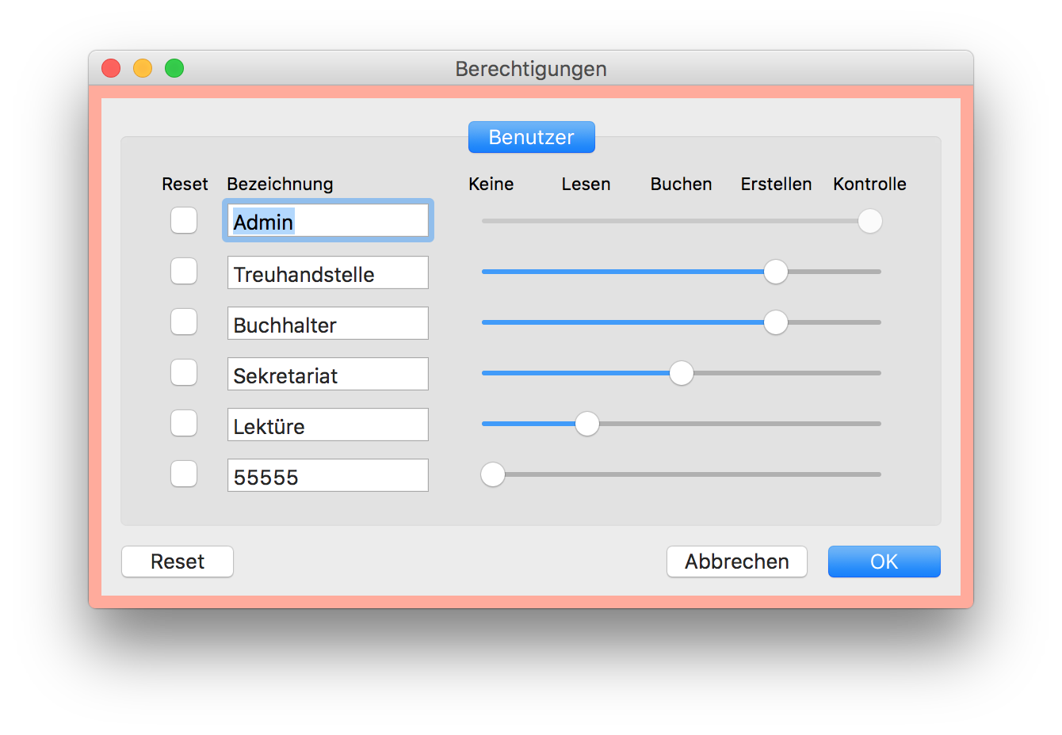Focus the Treuhandstelle text field
Viewport: 1062px width, 735px height.
[327, 272]
